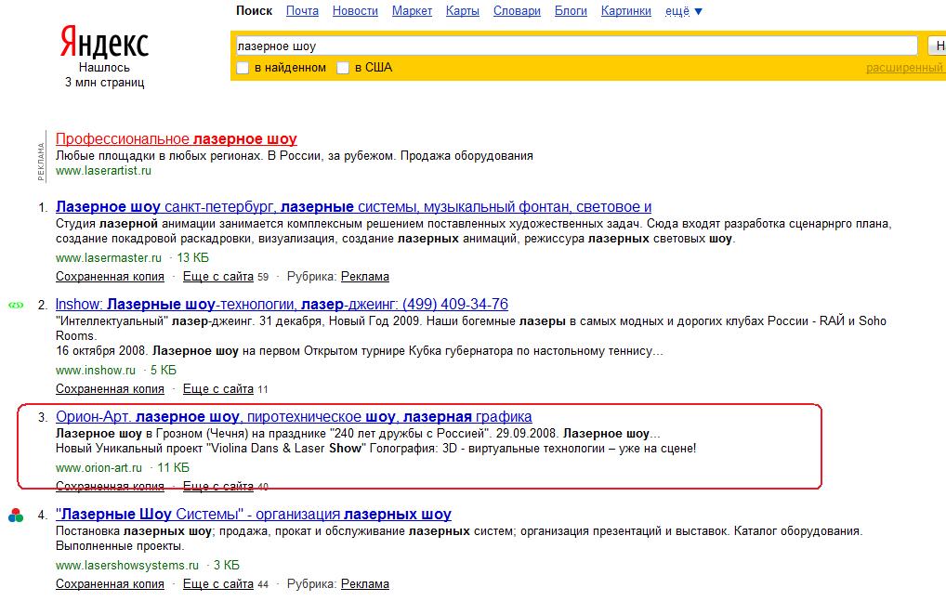Click the '3 КБ' size text
Image resolution: width=946 pixels, height=601 pixels.
click(x=226, y=566)
